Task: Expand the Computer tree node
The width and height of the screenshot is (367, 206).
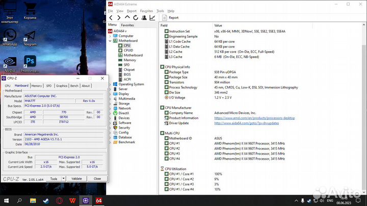Action: (110, 36)
